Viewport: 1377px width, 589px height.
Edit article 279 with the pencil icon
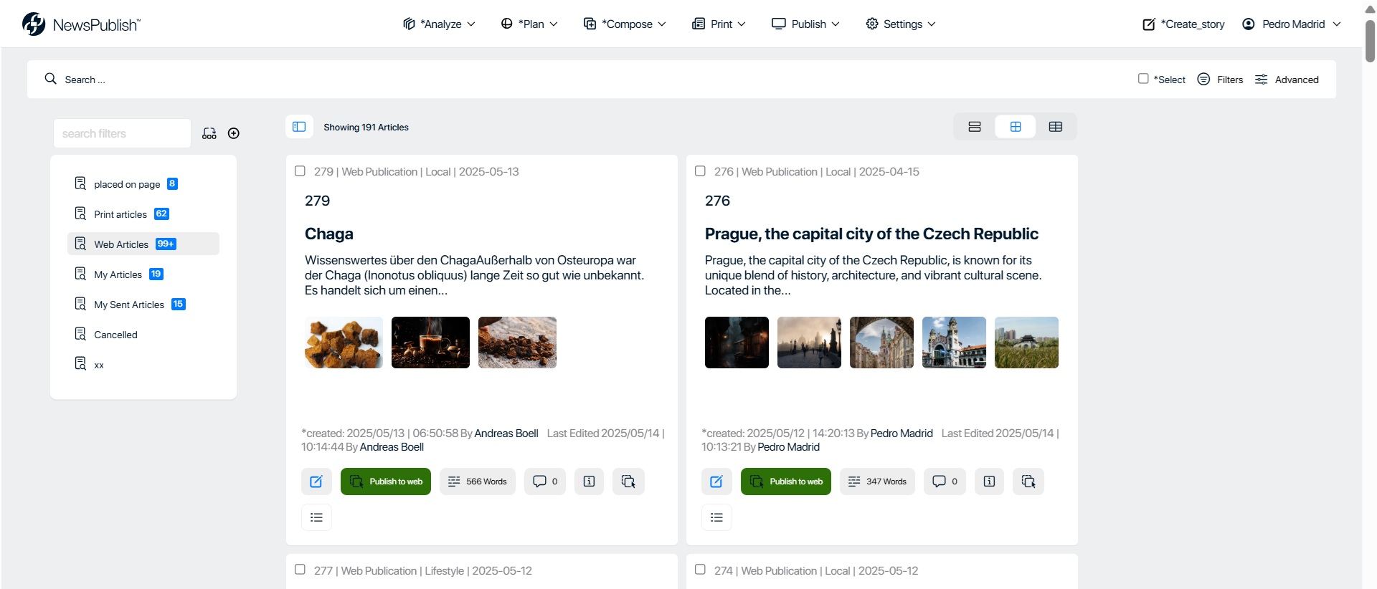click(x=316, y=482)
